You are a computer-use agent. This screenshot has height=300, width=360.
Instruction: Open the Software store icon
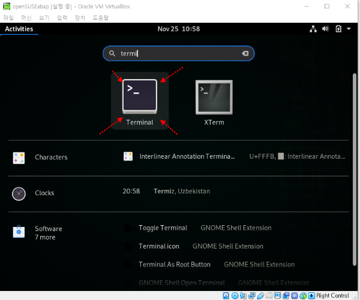19,232
